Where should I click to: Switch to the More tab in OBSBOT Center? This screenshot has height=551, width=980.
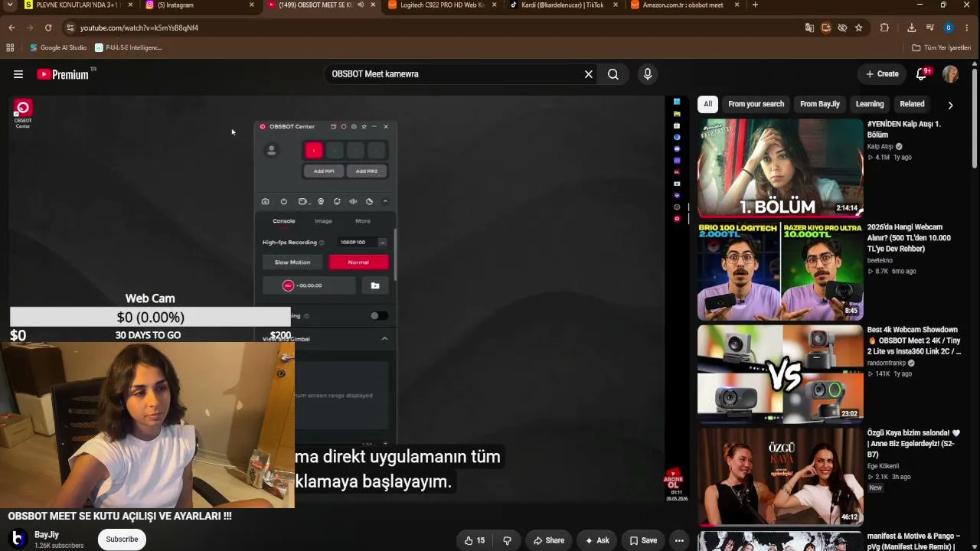(x=363, y=221)
